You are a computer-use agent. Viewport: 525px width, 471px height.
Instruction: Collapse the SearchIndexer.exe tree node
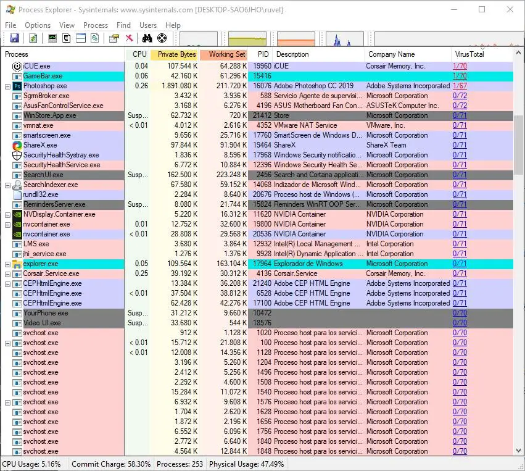pos(7,185)
